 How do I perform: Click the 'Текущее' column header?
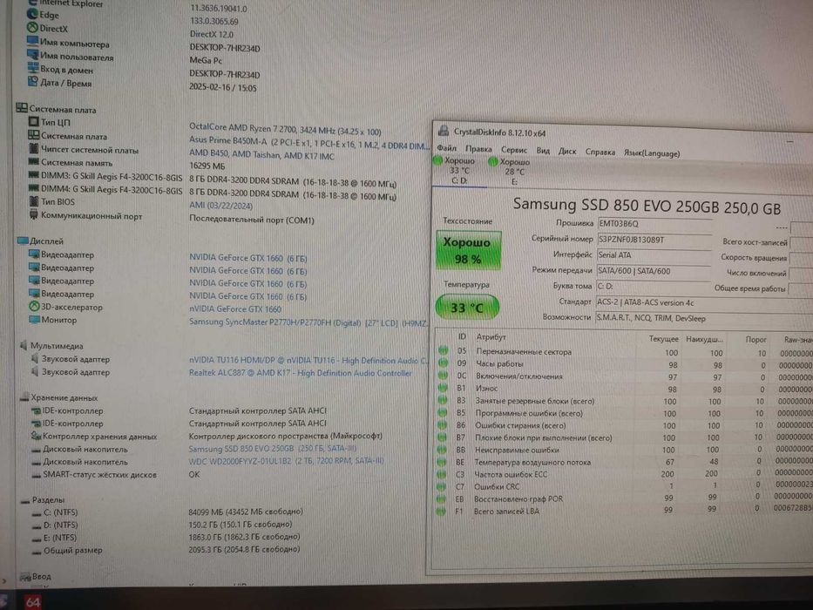tap(663, 339)
